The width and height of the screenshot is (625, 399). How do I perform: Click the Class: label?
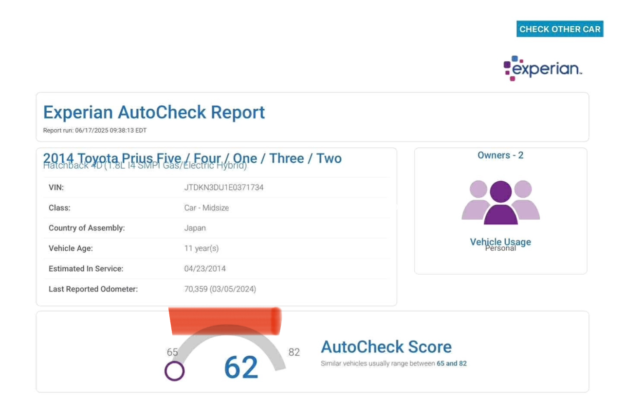coord(59,208)
